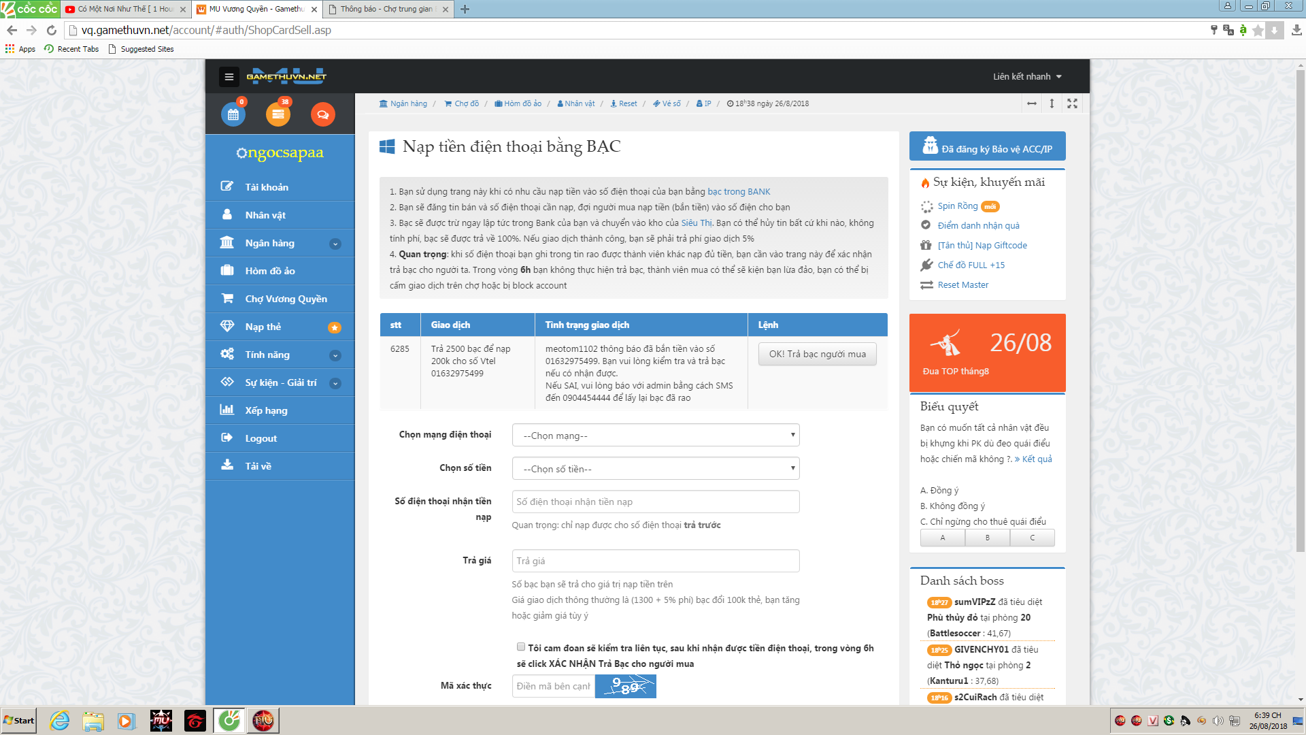Open the blue calendar icon

[x=233, y=114]
